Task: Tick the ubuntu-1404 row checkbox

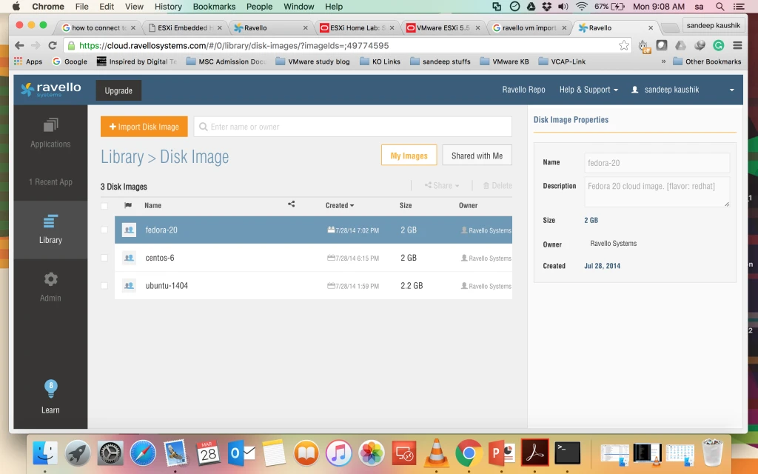Action: point(104,286)
